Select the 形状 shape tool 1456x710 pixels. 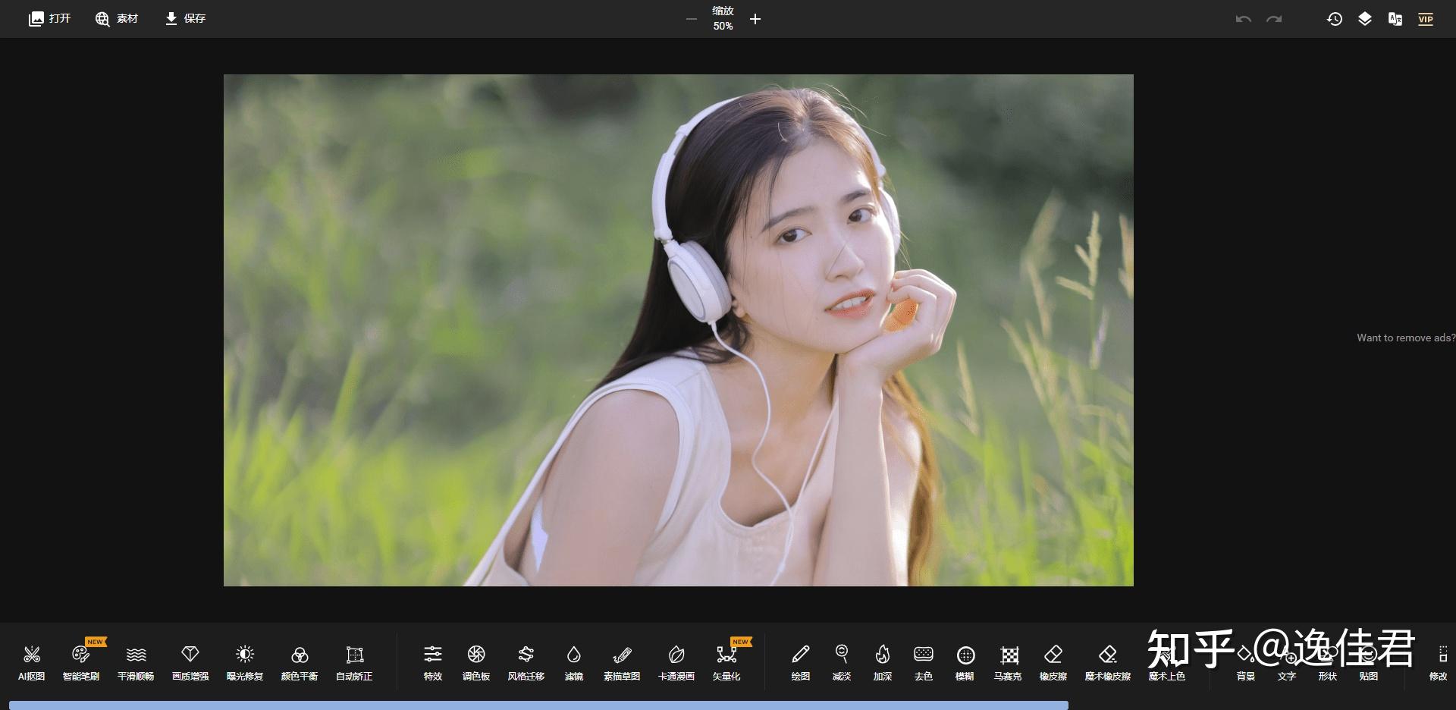(1328, 662)
